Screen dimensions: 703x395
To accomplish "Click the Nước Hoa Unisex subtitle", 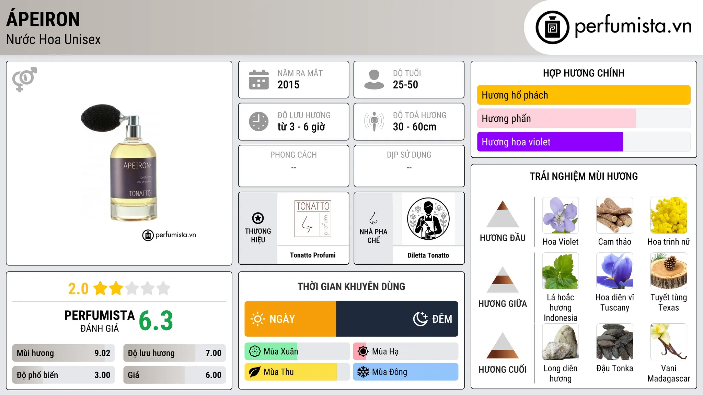I will tap(54, 40).
